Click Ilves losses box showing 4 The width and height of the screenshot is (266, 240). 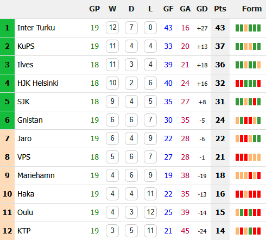150,65
